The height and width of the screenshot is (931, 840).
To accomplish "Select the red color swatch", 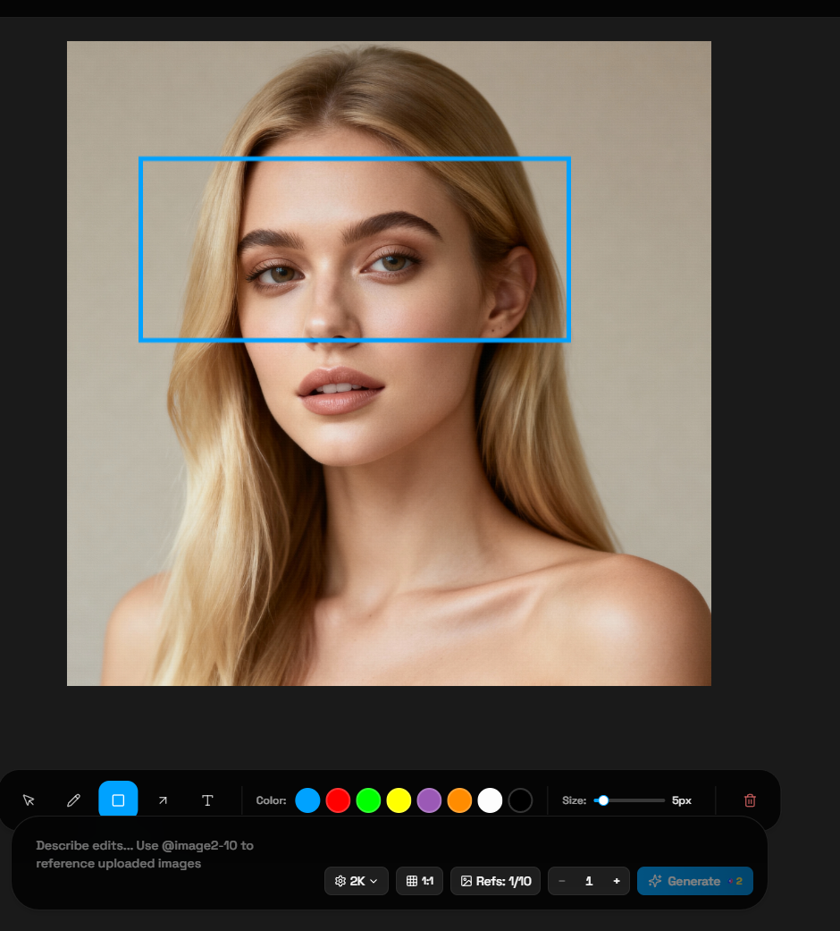I will [x=338, y=800].
